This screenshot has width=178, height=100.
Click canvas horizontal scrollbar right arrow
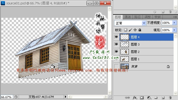[x=105, y=97]
